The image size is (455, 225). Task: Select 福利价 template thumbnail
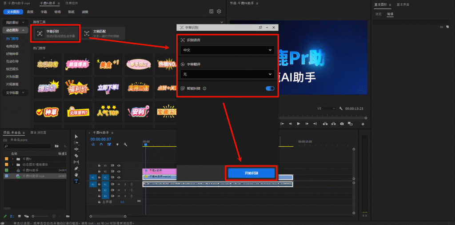(x=78, y=88)
